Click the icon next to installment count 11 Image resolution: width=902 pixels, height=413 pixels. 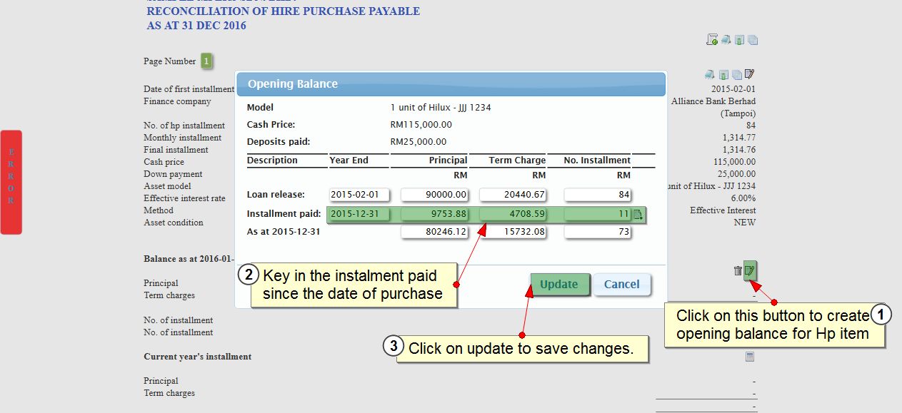(x=638, y=214)
